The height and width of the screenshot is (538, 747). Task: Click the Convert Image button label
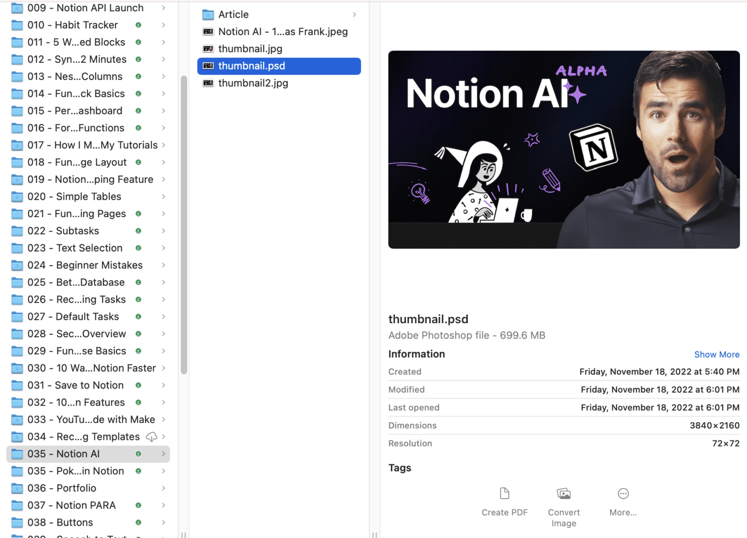[564, 517]
